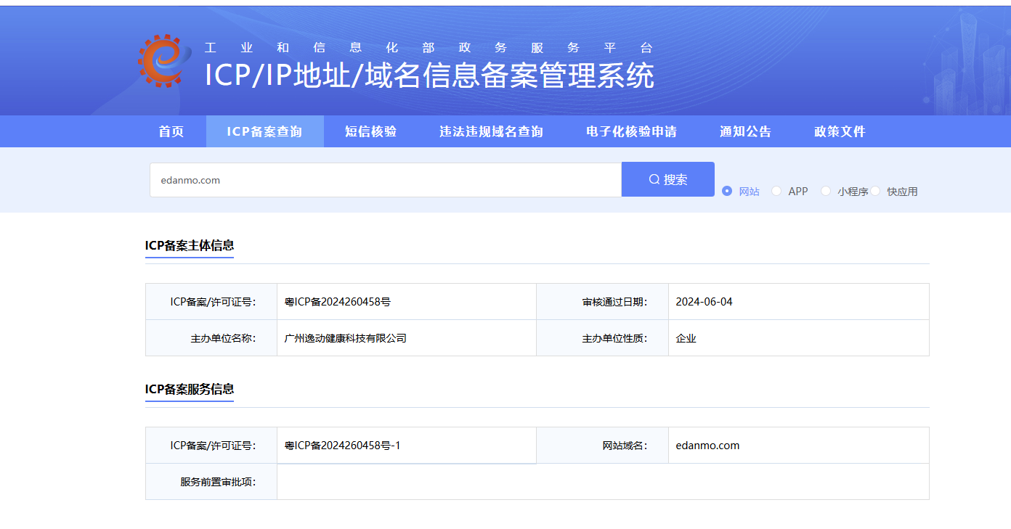The width and height of the screenshot is (1011, 529).
Task: Click license number 粤ICP备2024260458号
Action: [x=338, y=302]
